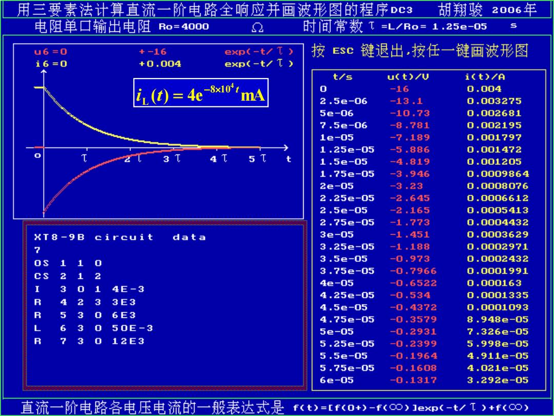
Task: Select voltage value -0.1964
Action: [x=413, y=356]
